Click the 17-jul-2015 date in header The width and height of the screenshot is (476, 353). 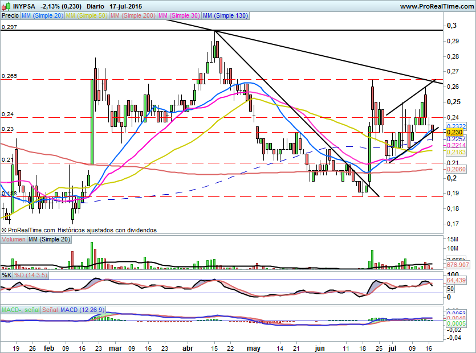point(126,6)
